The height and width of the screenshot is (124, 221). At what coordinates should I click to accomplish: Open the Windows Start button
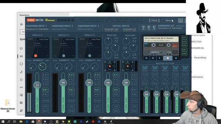pos(3,122)
